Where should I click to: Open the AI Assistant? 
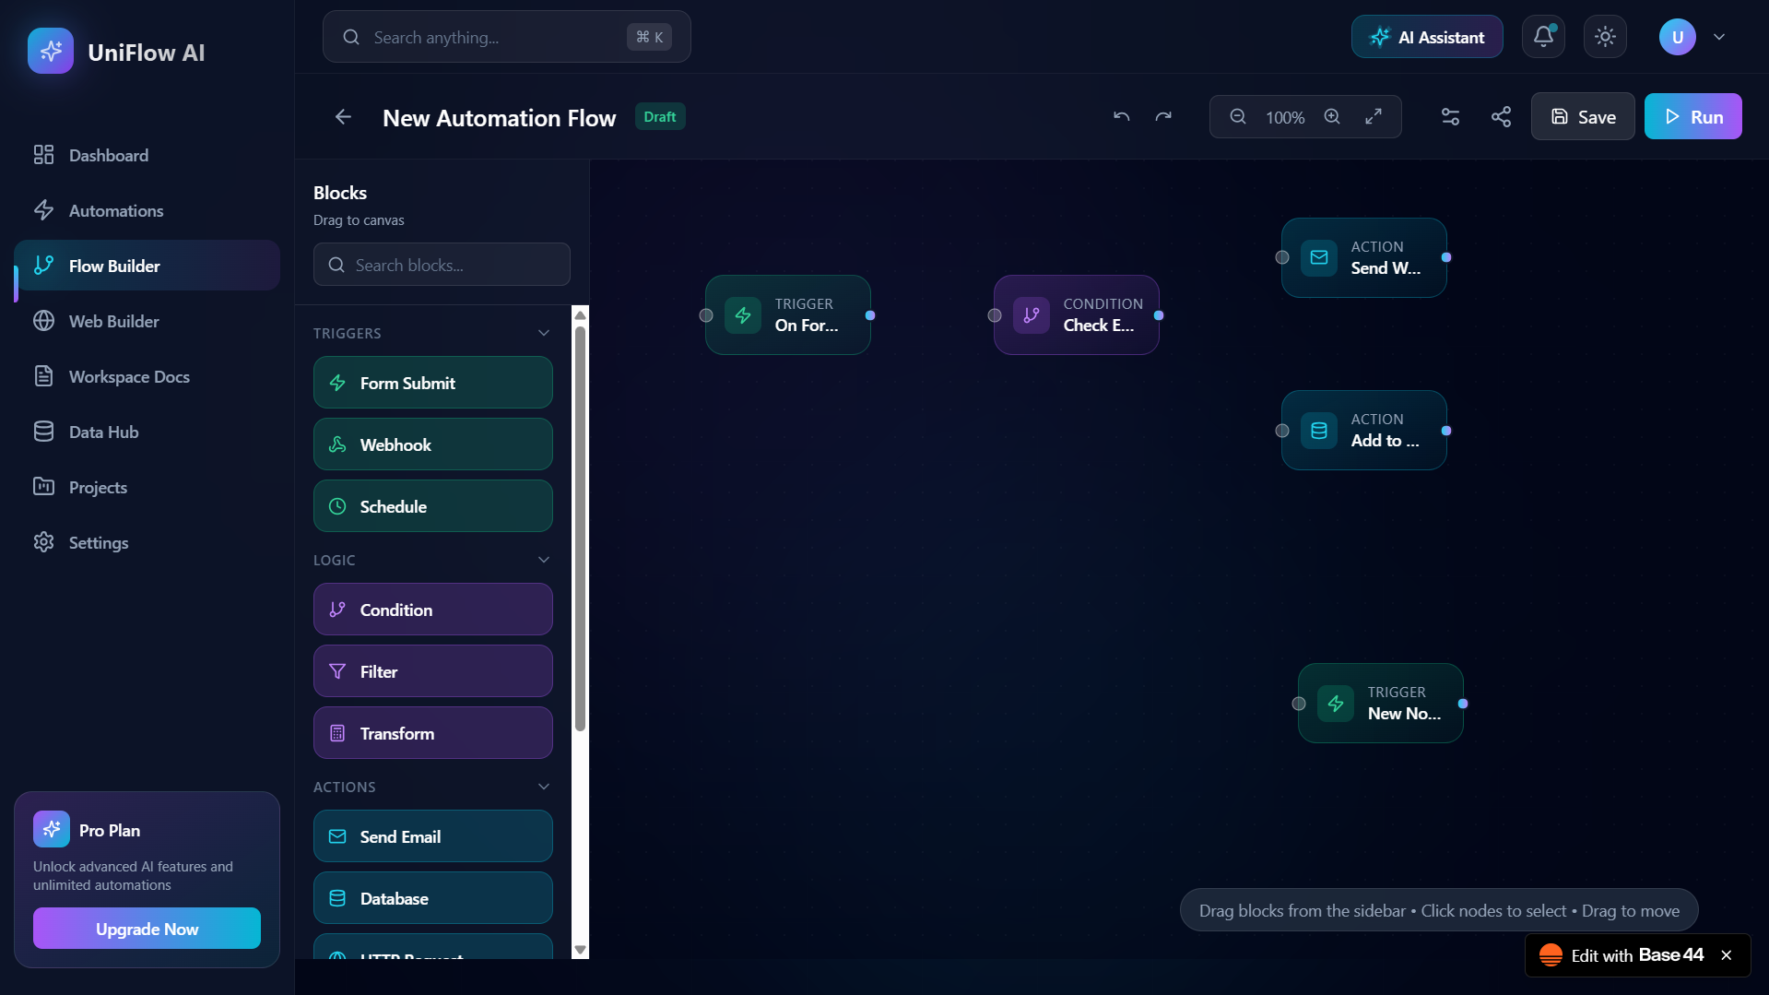point(1426,37)
